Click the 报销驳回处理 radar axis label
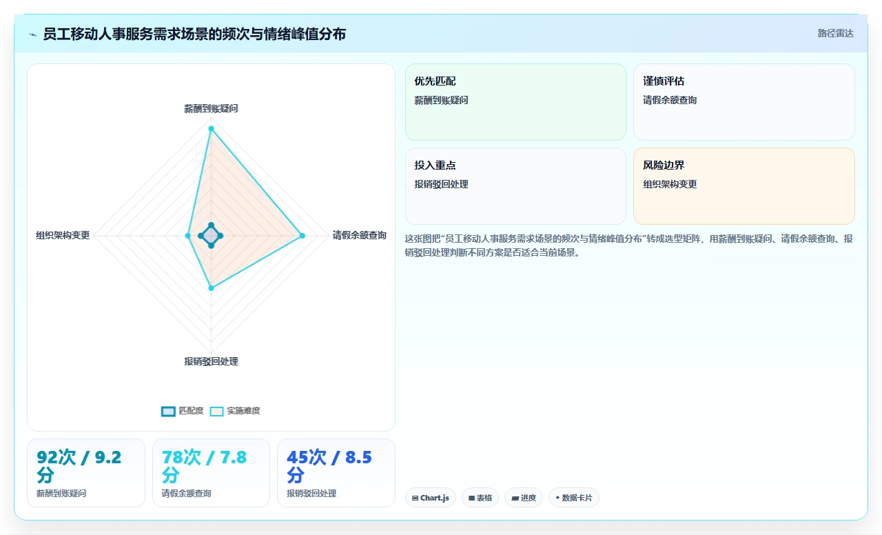 click(211, 361)
